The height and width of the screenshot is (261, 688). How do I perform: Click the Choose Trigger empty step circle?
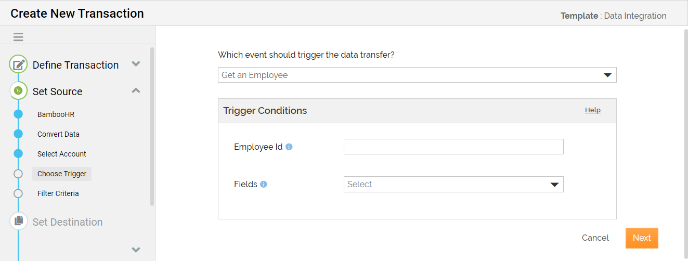tap(18, 174)
